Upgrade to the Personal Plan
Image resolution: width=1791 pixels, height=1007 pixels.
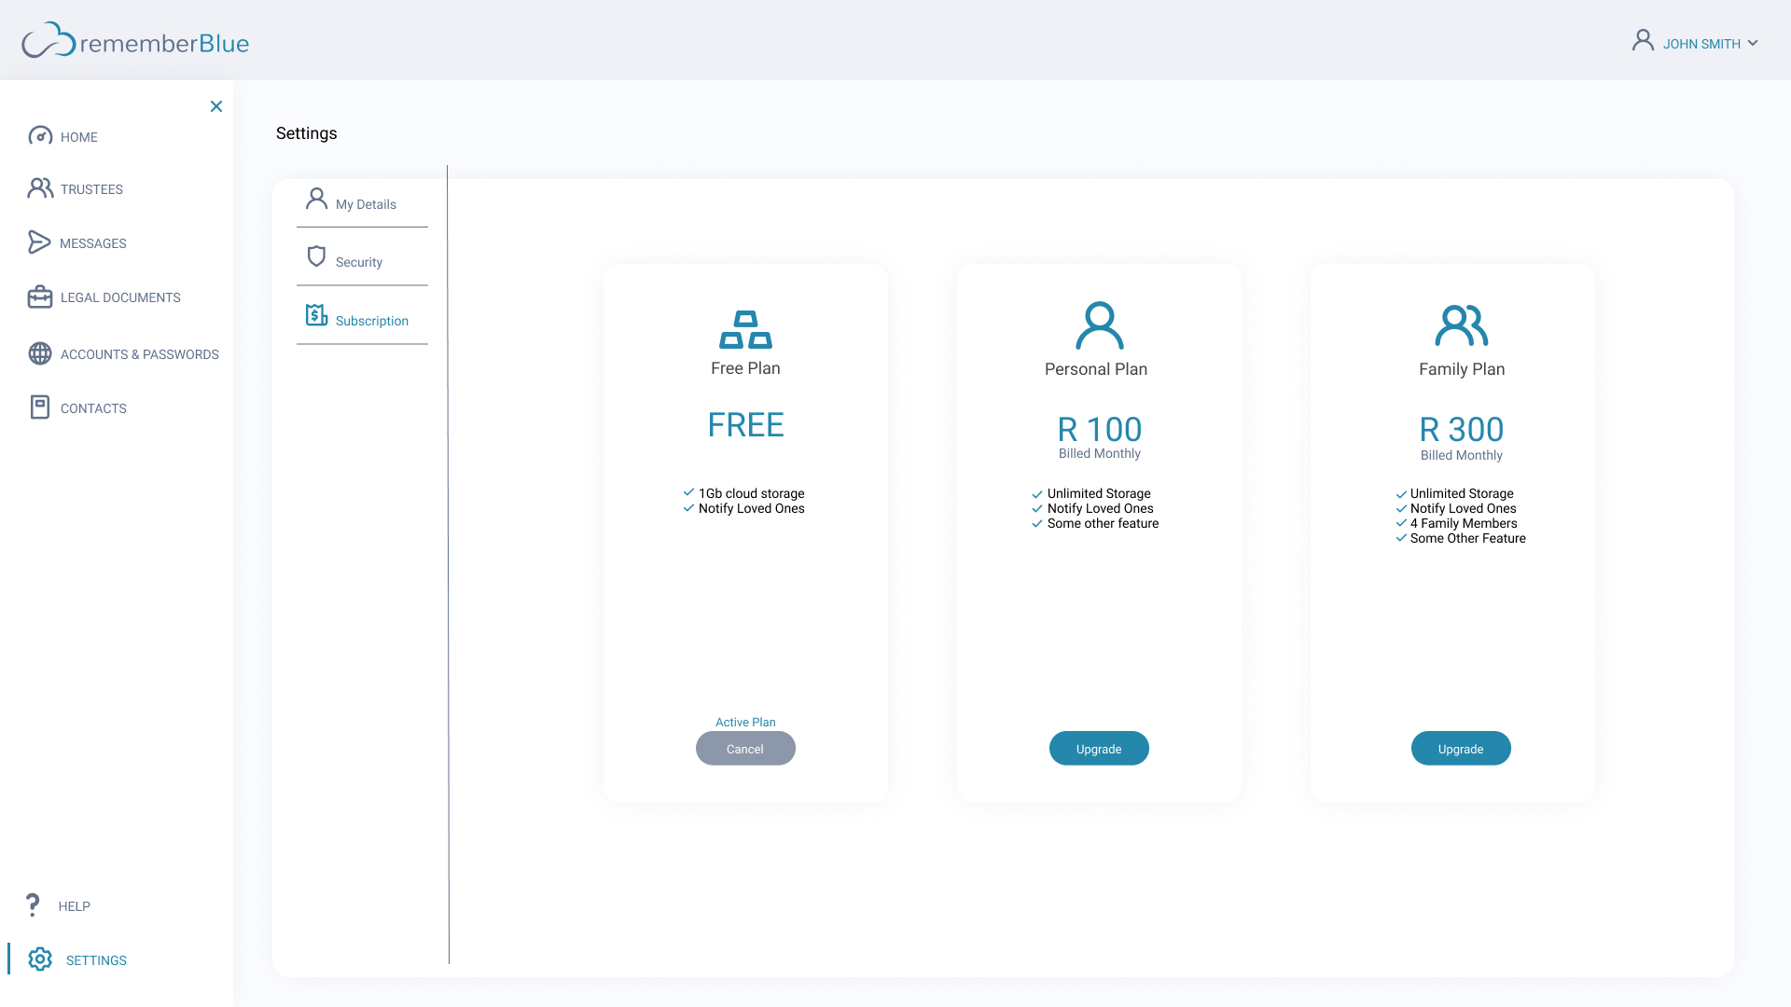click(1099, 749)
